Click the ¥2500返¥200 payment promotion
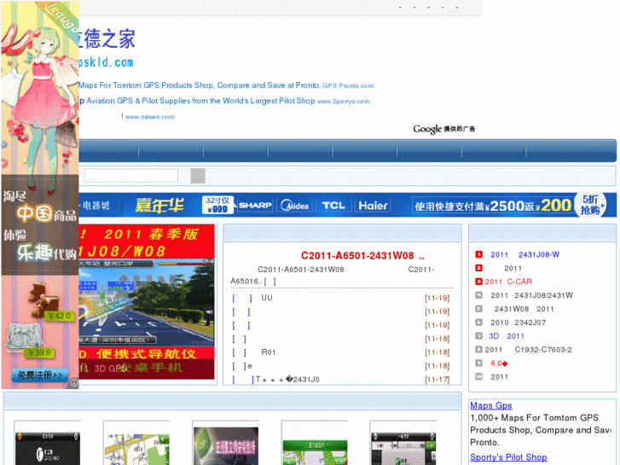This screenshot has width=620, height=465. click(x=493, y=206)
